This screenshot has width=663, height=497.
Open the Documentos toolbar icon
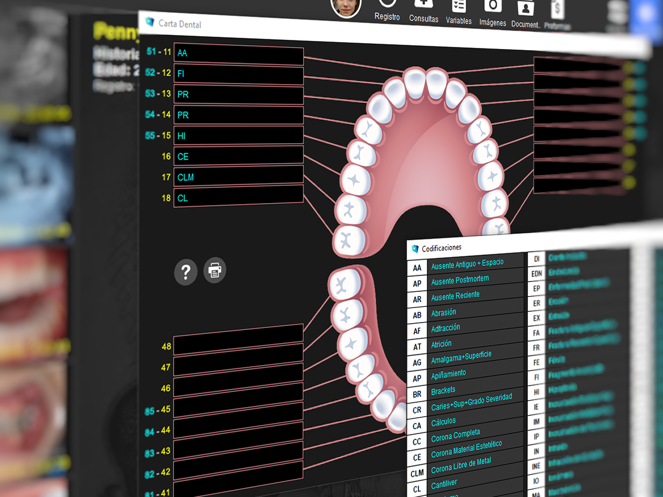pos(525,10)
